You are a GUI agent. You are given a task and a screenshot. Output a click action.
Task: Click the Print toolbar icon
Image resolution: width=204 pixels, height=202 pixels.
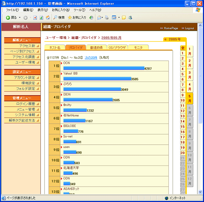107,18
